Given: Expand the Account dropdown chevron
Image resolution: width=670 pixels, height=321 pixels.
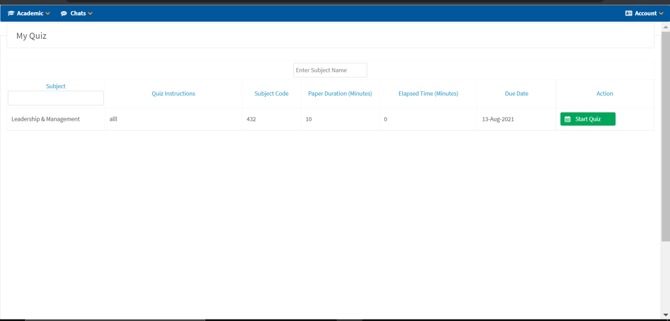Looking at the screenshot, I should (x=661, y=13).
